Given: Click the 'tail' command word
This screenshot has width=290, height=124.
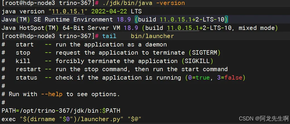Looking at the screenshot, I should (x=109, y=36).
